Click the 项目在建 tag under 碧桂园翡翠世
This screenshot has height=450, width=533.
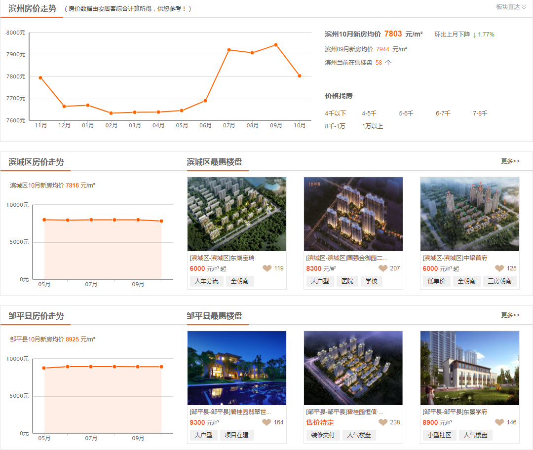tap(236, 435)
